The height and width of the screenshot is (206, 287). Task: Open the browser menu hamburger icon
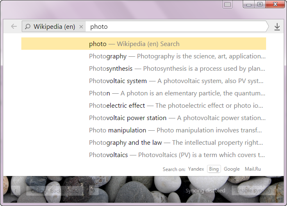(228, 5)
